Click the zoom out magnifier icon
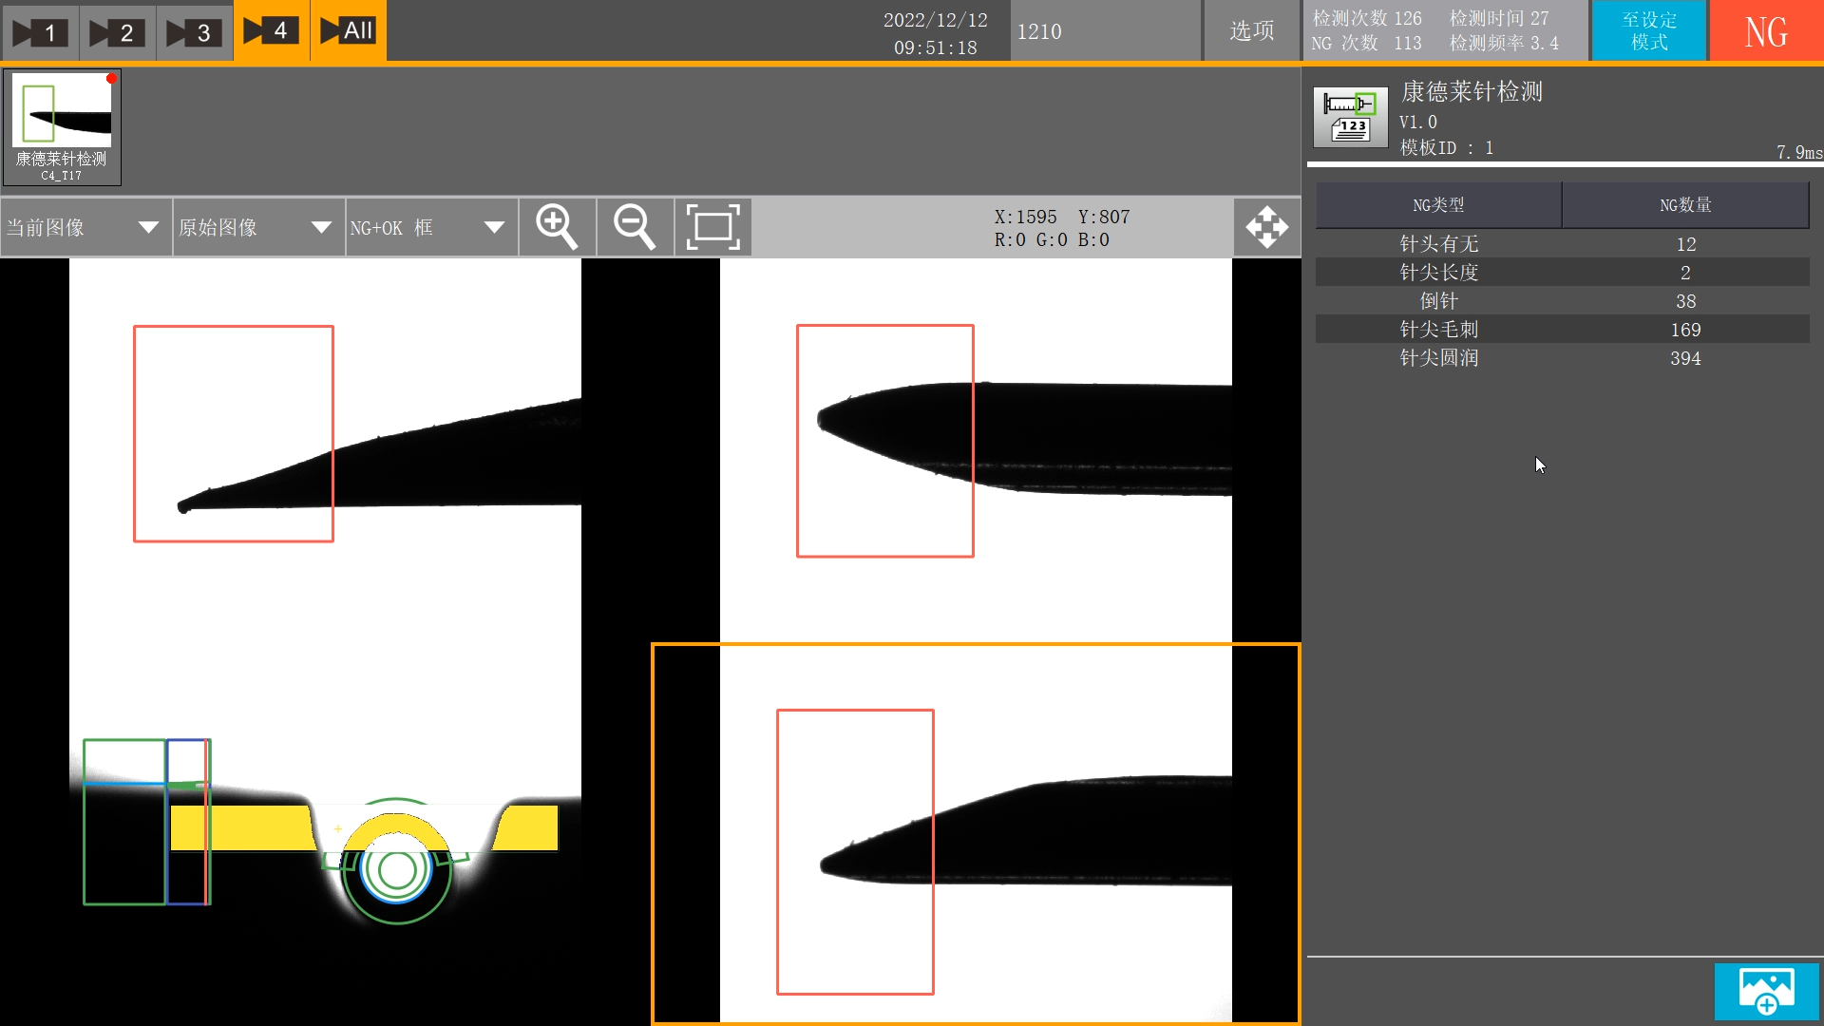This screenshot has height=1026, width=1824. 635,227
